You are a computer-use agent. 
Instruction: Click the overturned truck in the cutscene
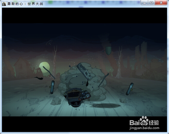pyautogui.click(x=77, y=98)
